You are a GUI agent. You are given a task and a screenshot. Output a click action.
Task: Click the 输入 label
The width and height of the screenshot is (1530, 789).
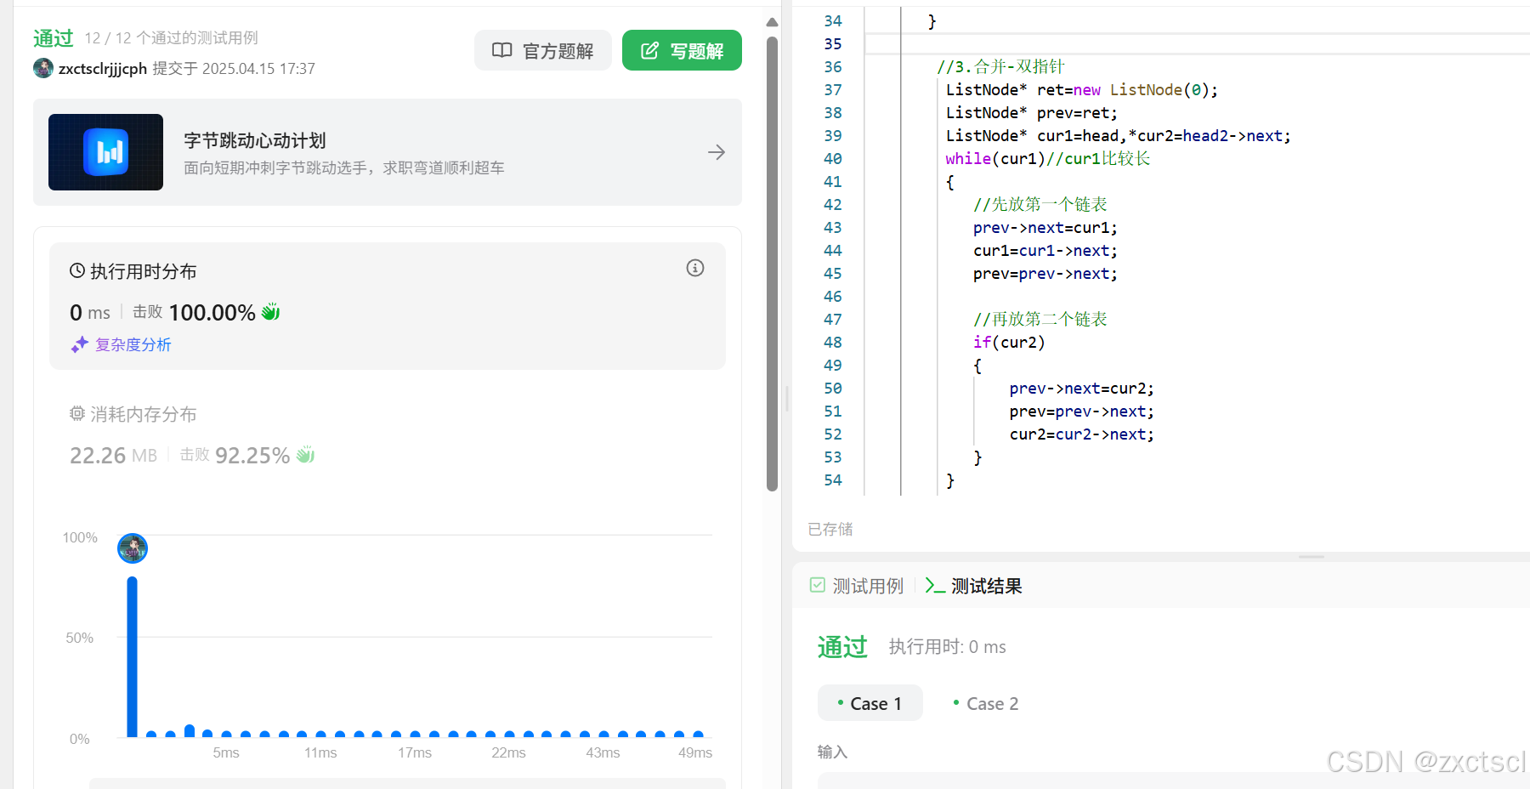click(x=832, y=752)
